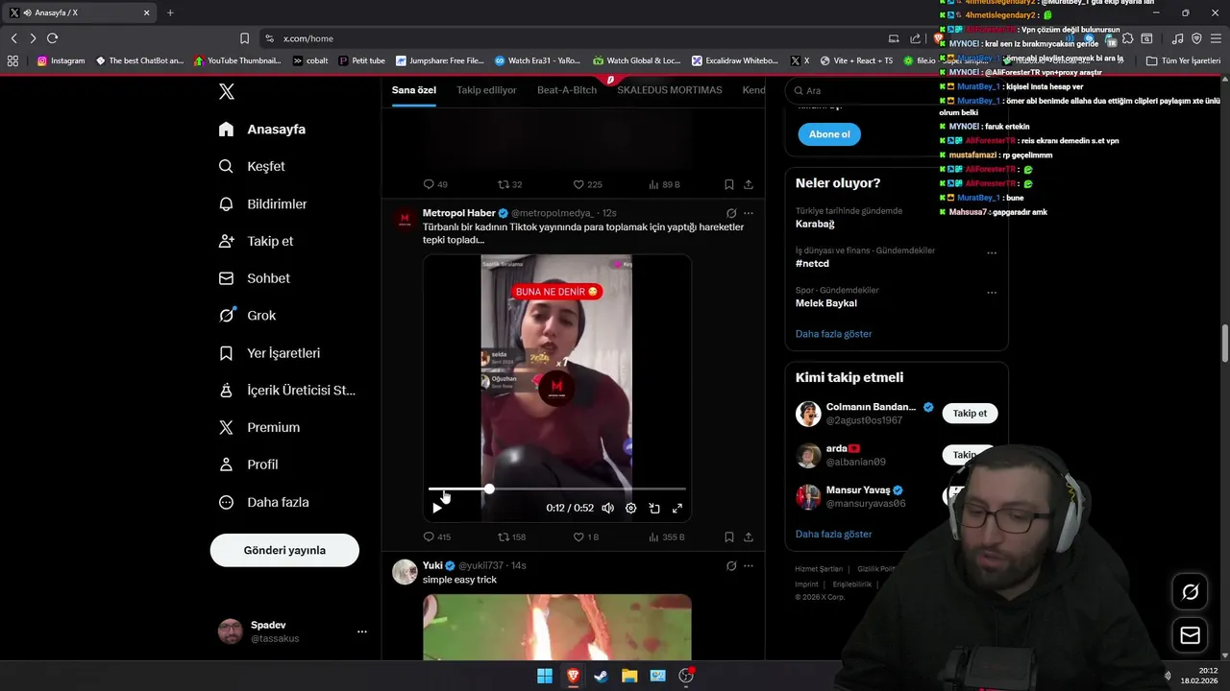Screen dimensions: 1230x691
Task: Open Grok from the sidebar
Action: (x=248, y=315)
